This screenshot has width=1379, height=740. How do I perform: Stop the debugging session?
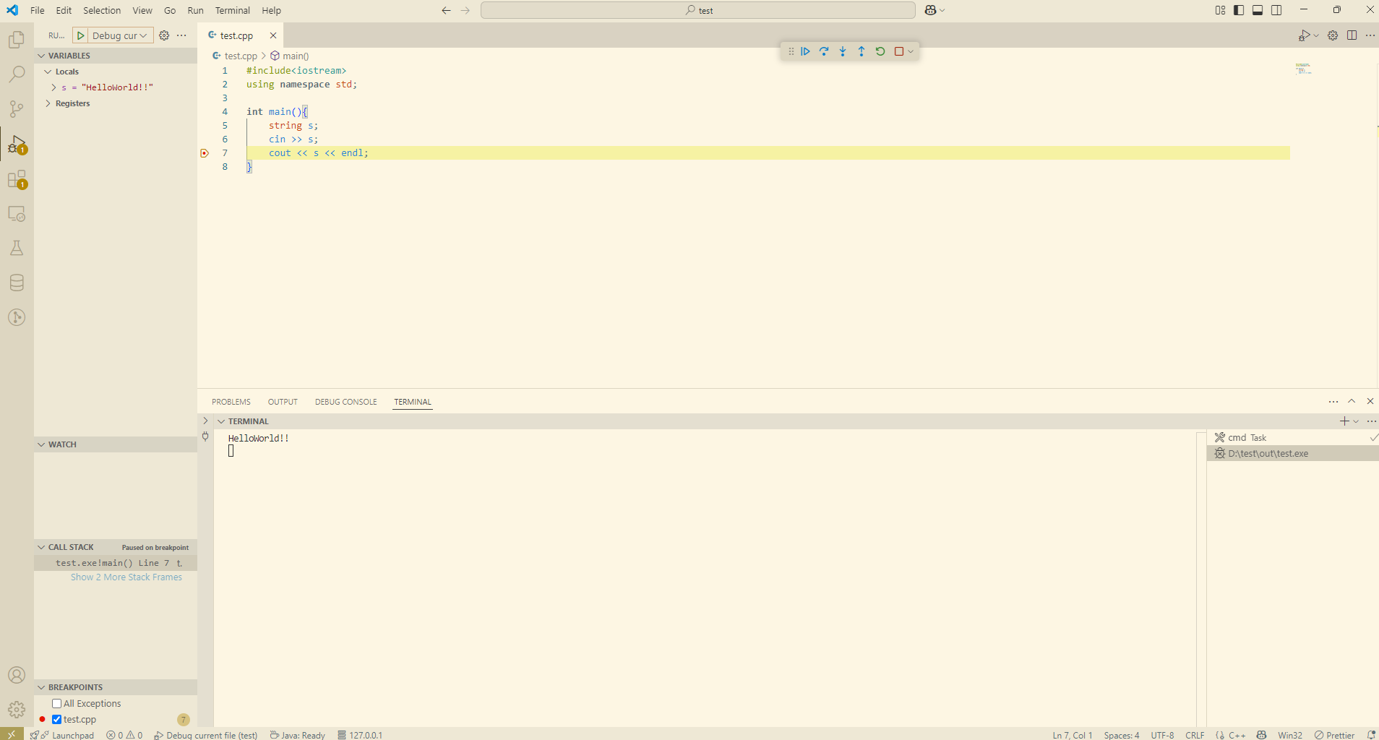pos(898,51)
